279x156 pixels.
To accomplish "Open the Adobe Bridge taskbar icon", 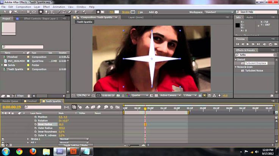I will point(73,151).
